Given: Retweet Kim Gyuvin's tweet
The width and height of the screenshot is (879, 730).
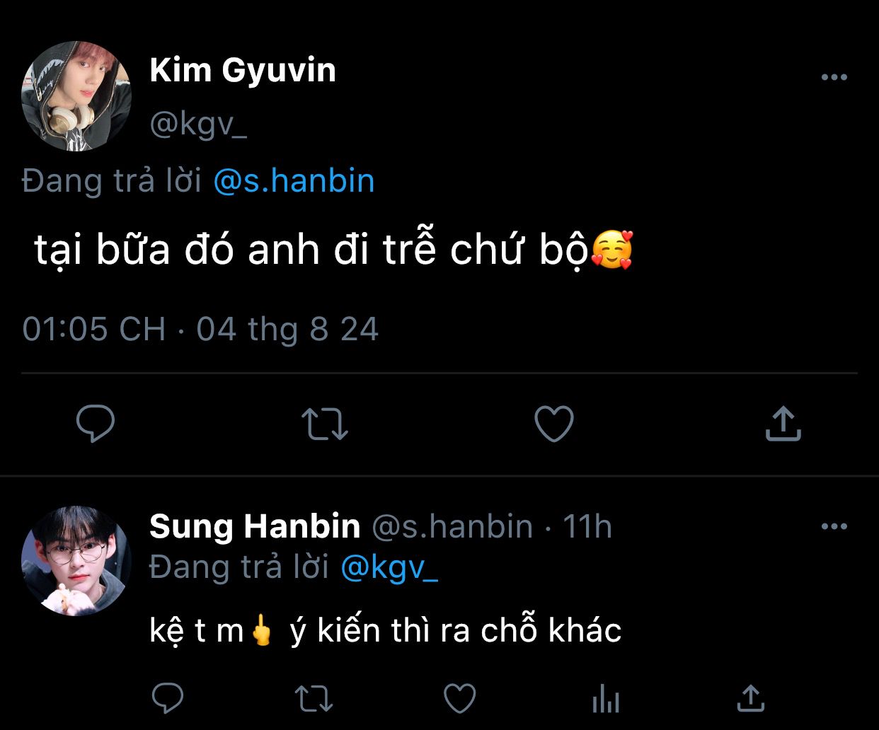Looking at the screenshot, I should 325,424.
